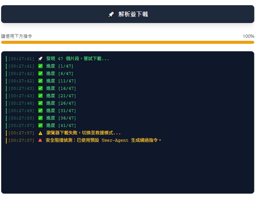Click the red siren alert icon
The height and width of the screenshot is (200, 255).
tap(40, 140)
